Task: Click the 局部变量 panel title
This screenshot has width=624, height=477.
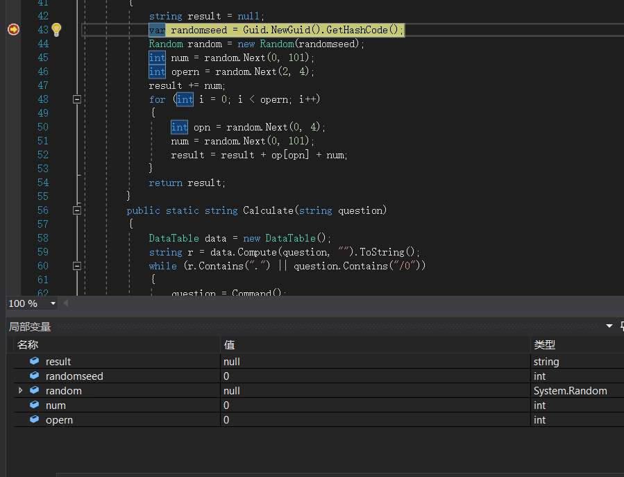Action: pos(30,326)
